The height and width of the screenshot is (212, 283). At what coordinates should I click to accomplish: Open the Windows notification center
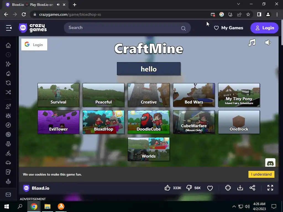274,206
